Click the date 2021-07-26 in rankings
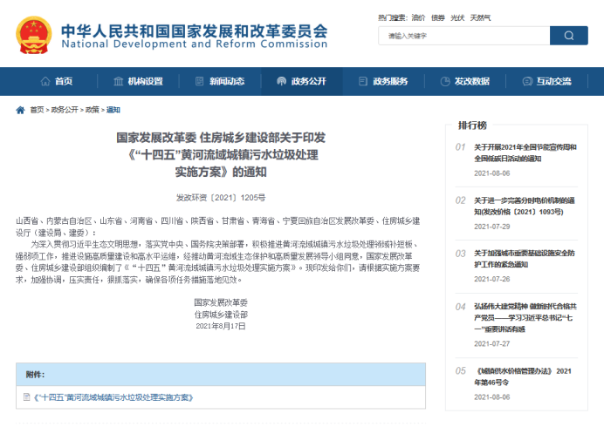This screenshot has width=604, height=427. tap(492, 279)
